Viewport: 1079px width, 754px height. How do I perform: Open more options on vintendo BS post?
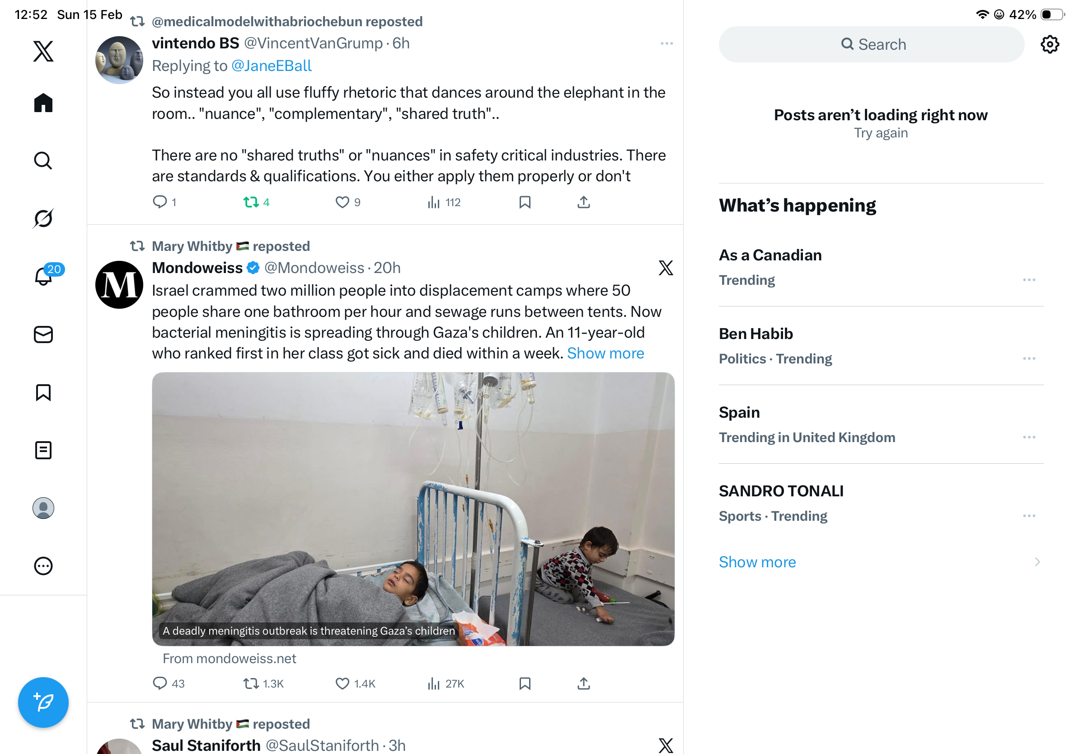click(x=666, y=43)
